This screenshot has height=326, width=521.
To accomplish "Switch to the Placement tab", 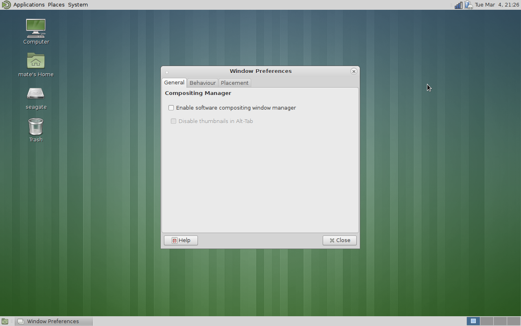I will [234, 83].
